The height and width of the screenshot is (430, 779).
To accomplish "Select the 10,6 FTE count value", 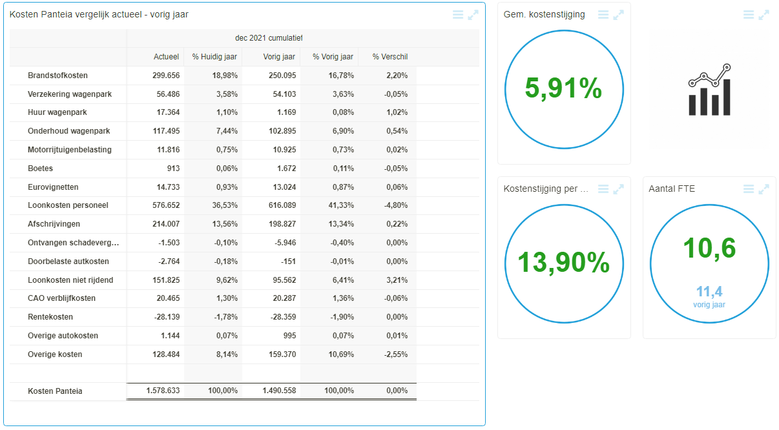I will (x=709, y=248).
